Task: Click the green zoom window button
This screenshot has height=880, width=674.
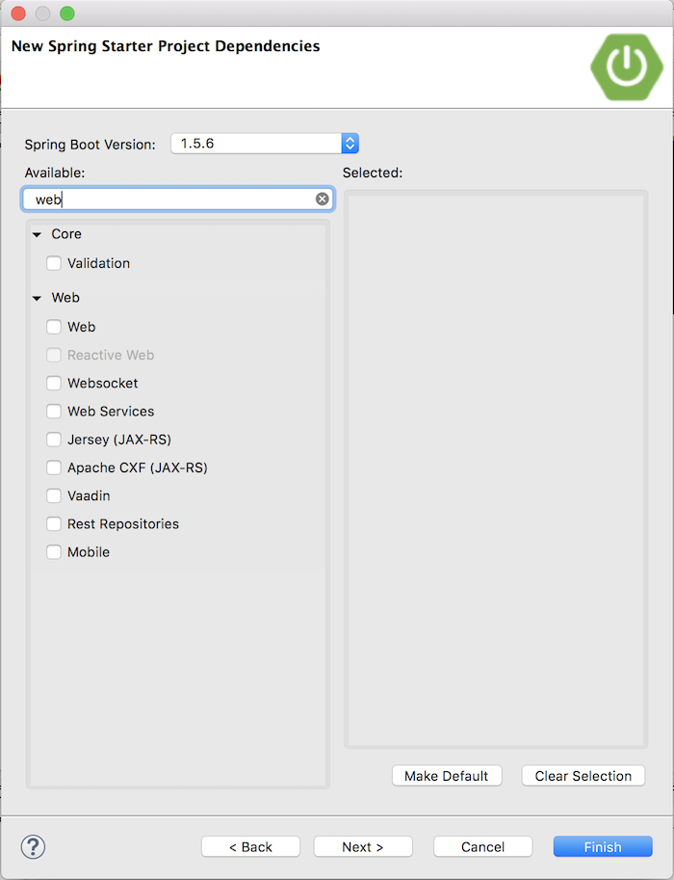Action: click(x=67, y=13)
